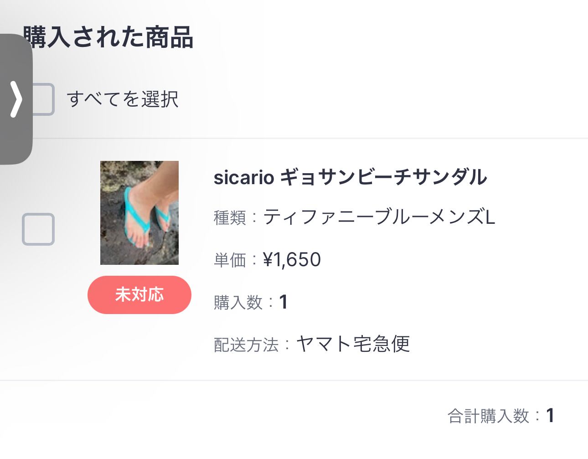Viewport: 588px width, 459px height.
Task: Tick the checkbox beside the sandal item
Action: (x=38, y=229)
